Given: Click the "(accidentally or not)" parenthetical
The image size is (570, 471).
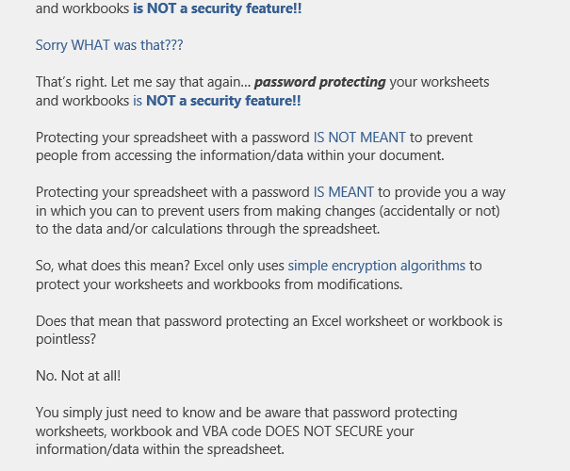Looking at the screenshot, I should click(439, 211).
